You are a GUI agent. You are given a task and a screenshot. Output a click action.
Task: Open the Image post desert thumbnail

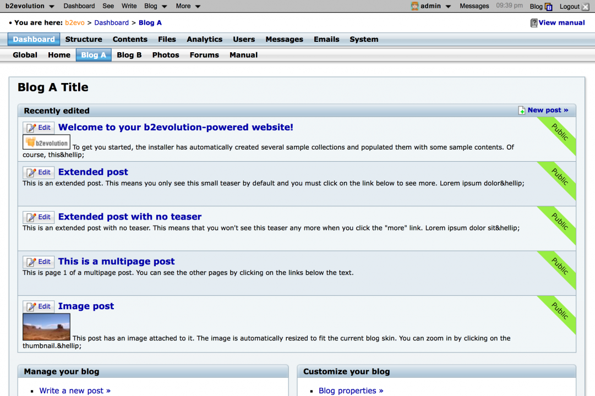(46, 327)
